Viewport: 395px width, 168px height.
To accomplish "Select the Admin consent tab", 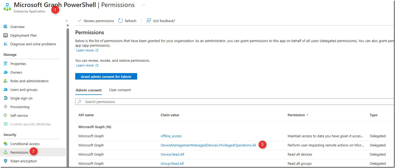I will [88, 90].
